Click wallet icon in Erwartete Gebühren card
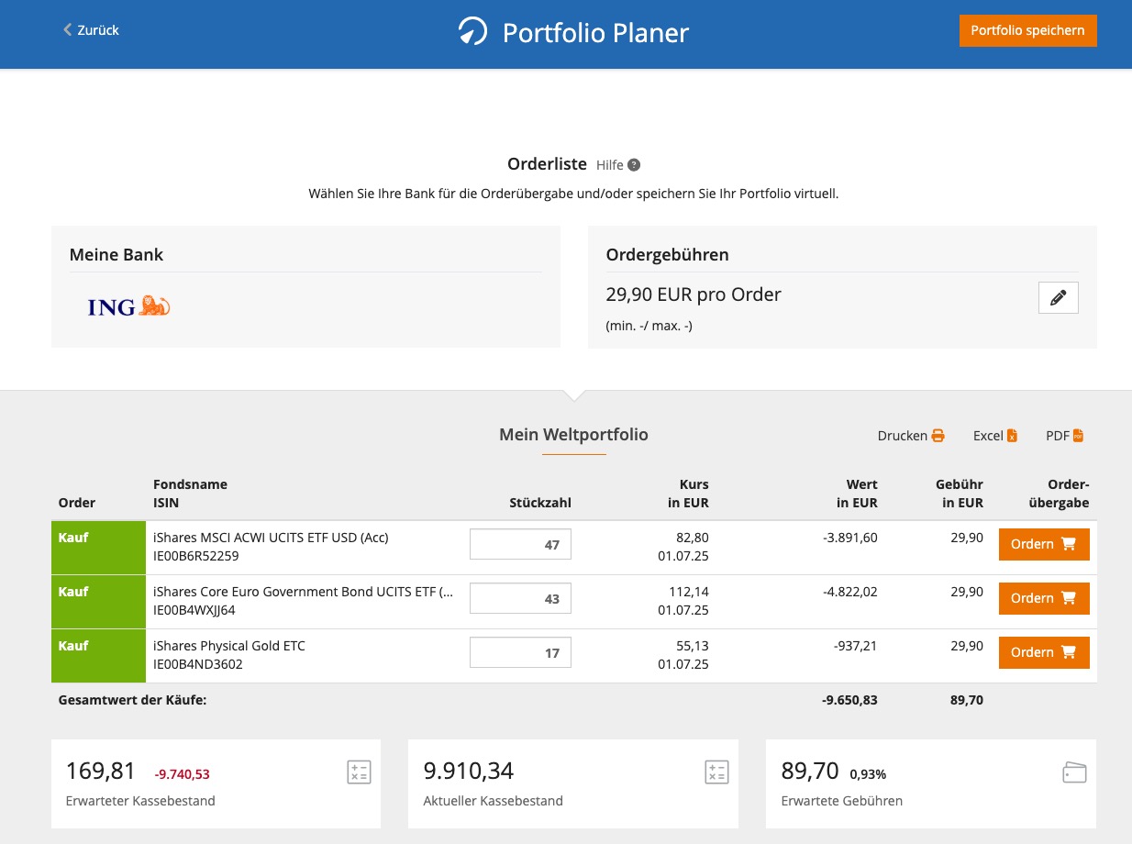 1074,772
